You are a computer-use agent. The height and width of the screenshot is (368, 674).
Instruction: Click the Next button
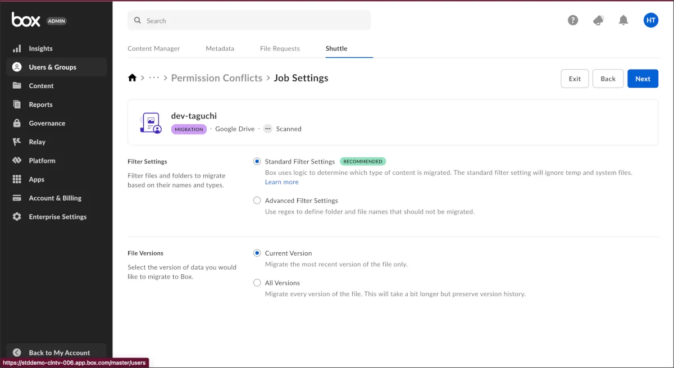643,79
